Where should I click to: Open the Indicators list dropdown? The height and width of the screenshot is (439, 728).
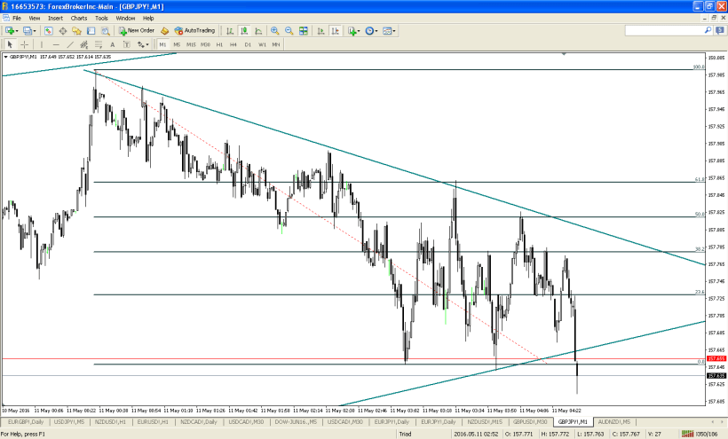tap(354, 30)
